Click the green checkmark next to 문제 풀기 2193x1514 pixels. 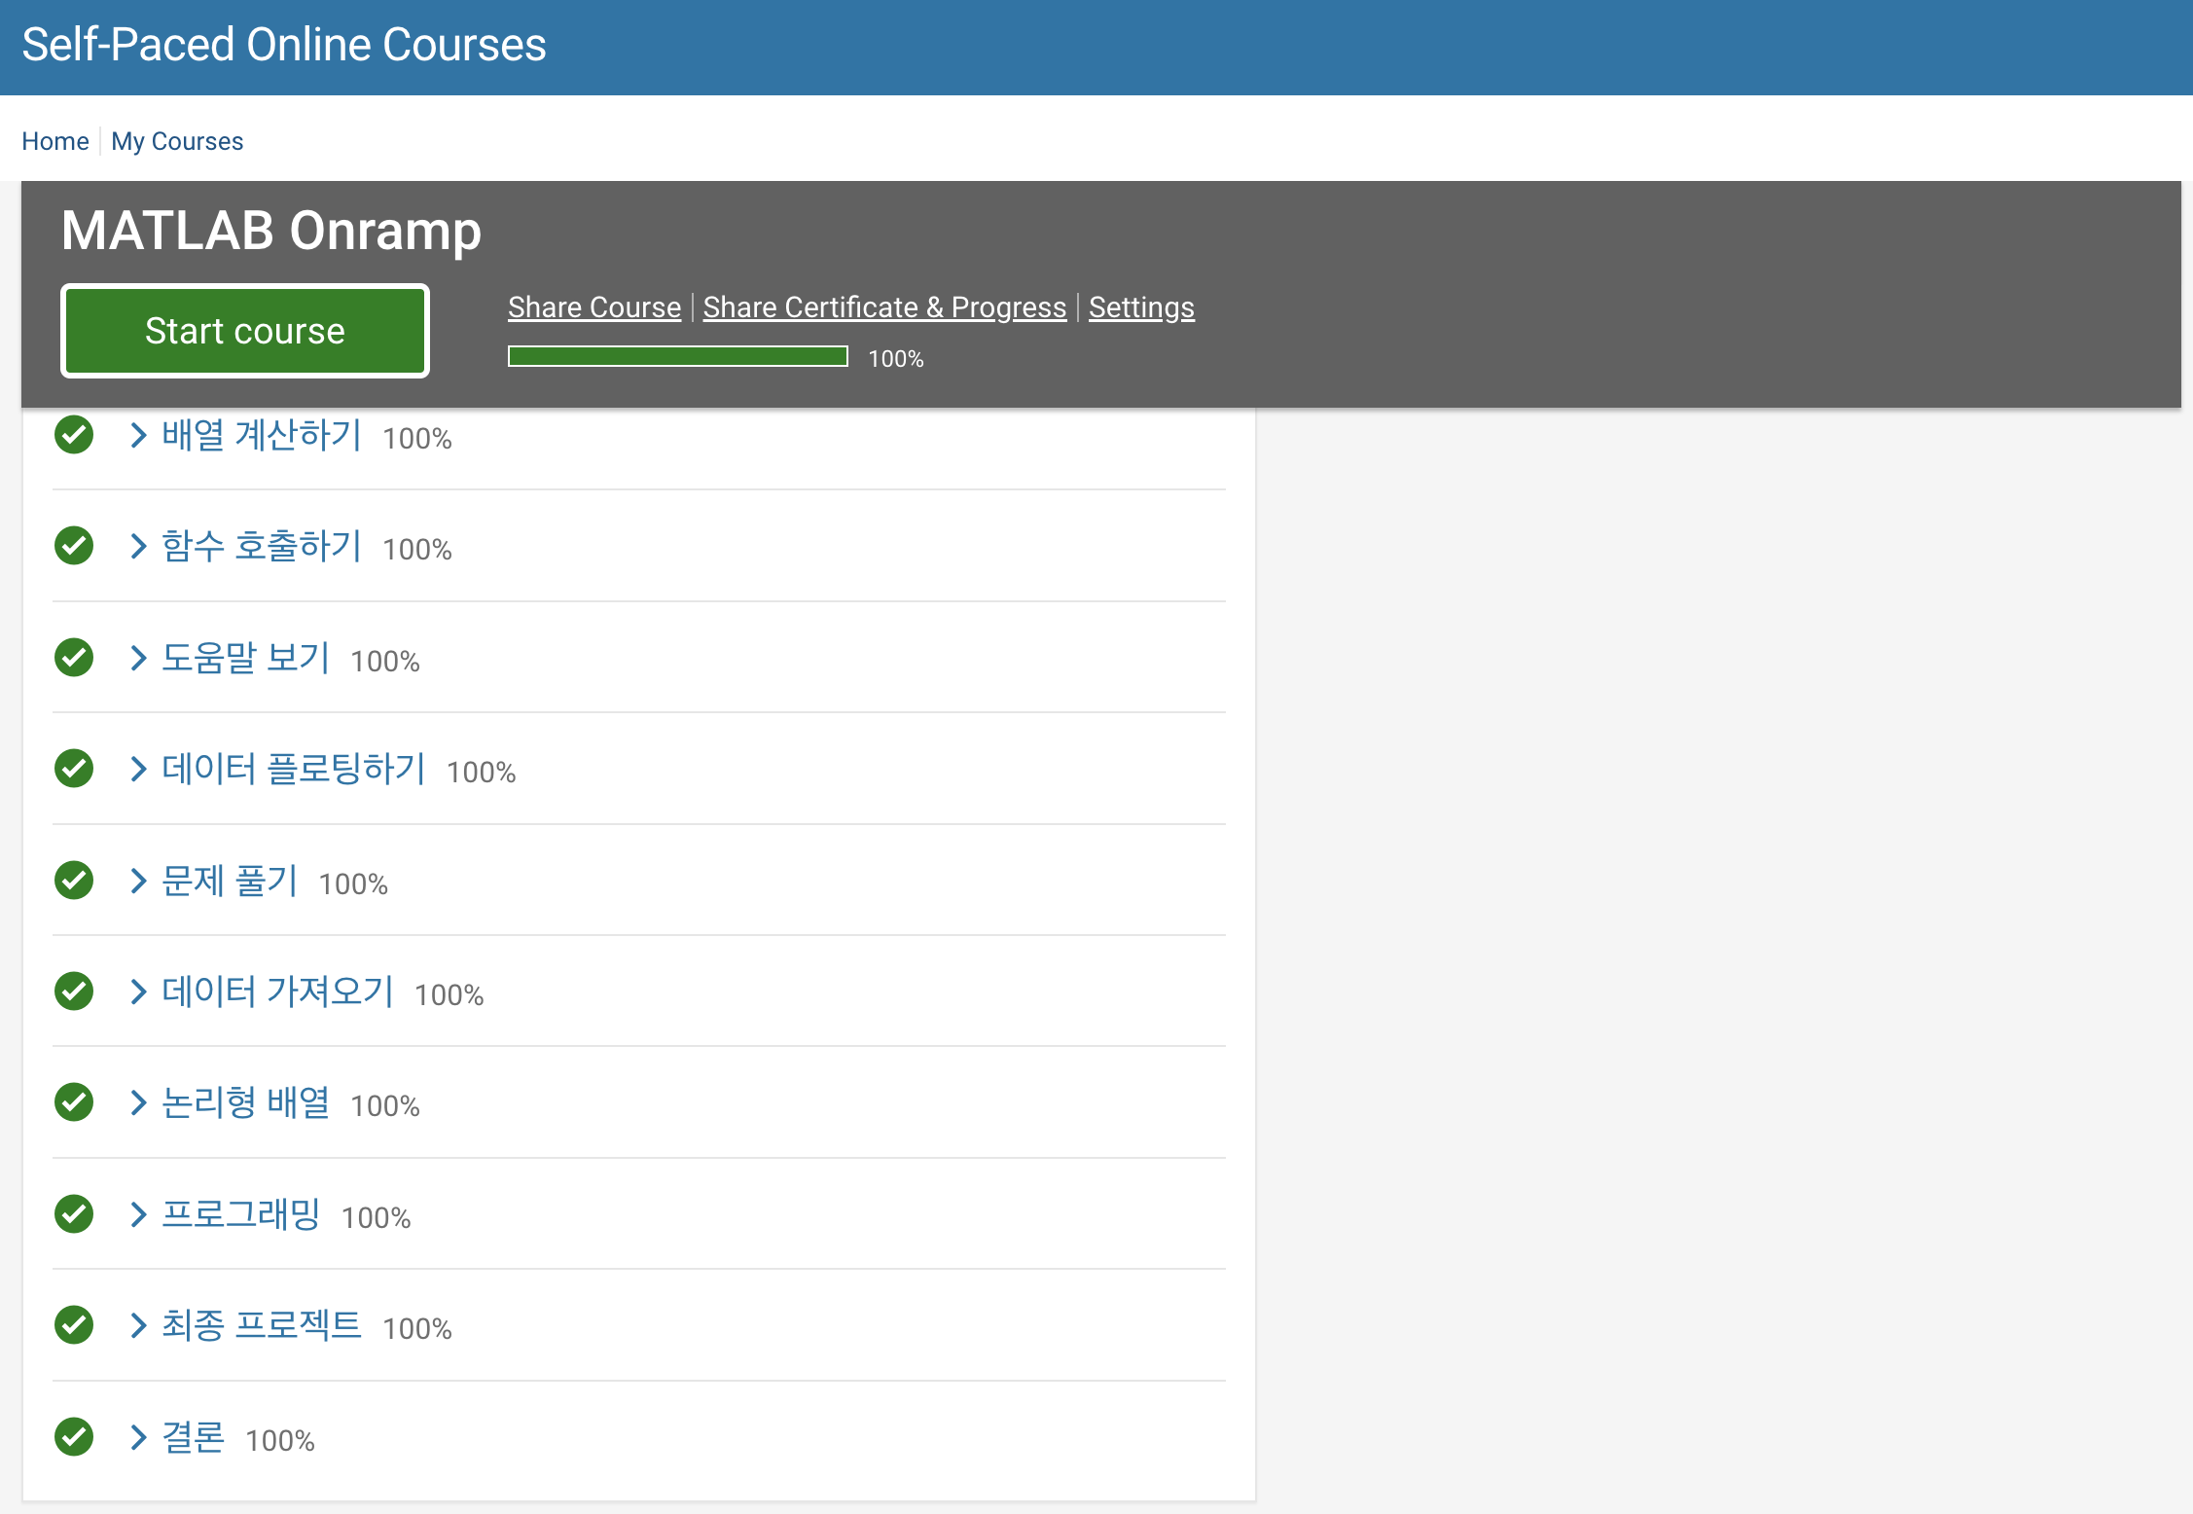coord(74,881)
